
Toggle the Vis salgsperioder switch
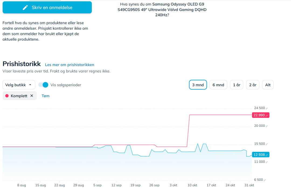tap(43, 85)
